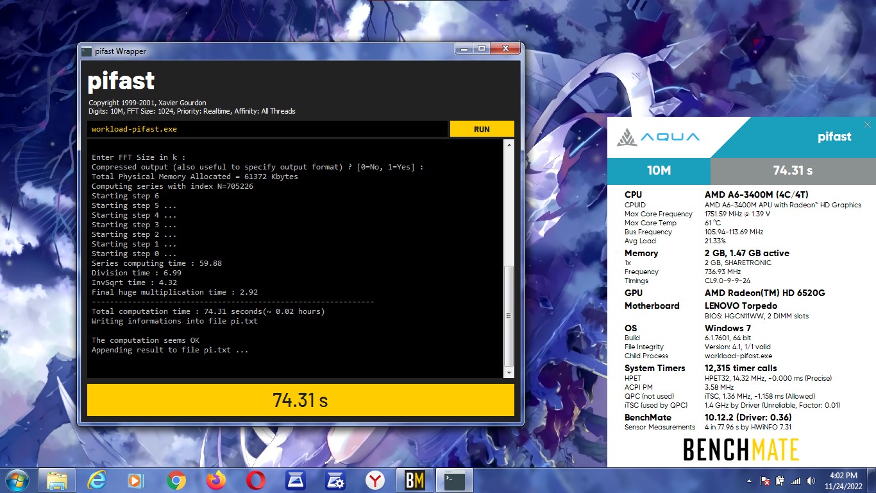This screenshot has width=876, height=493.
Task: Click the yellow RUN button
Action: 482,129
